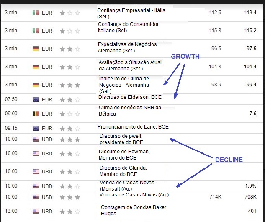
Task: Open event Índice Ifo de Clima de Negócios
Action: pyautogui.click(x=124, y=85)
